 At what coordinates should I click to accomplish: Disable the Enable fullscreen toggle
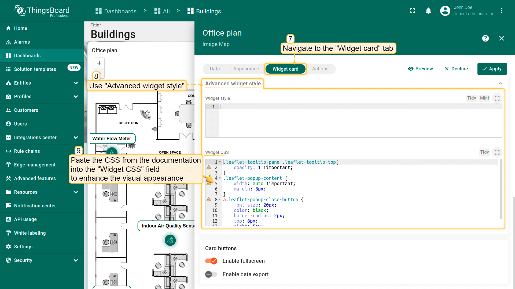click(211, 261)
